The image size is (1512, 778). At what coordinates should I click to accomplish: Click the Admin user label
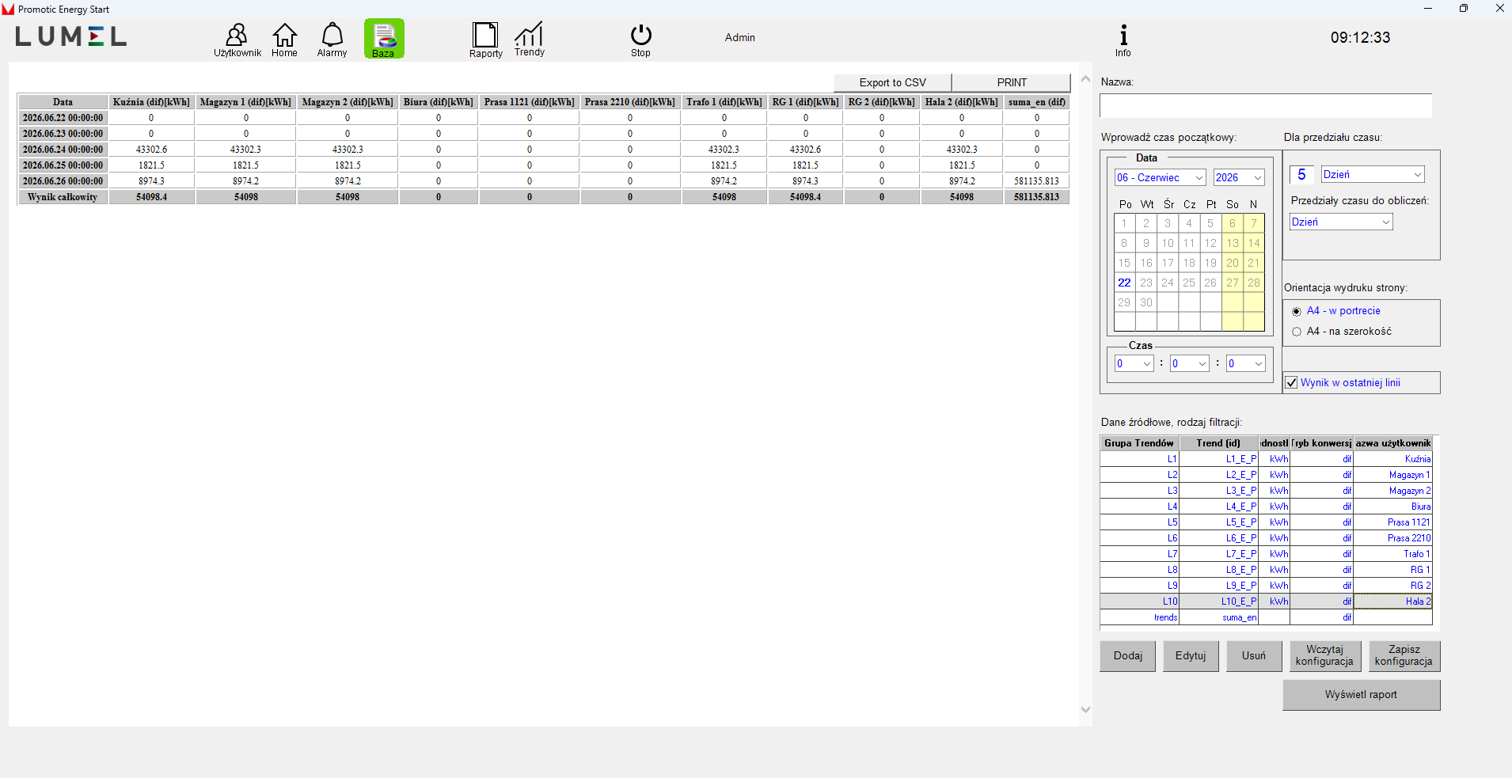click(x=739, y=37)
